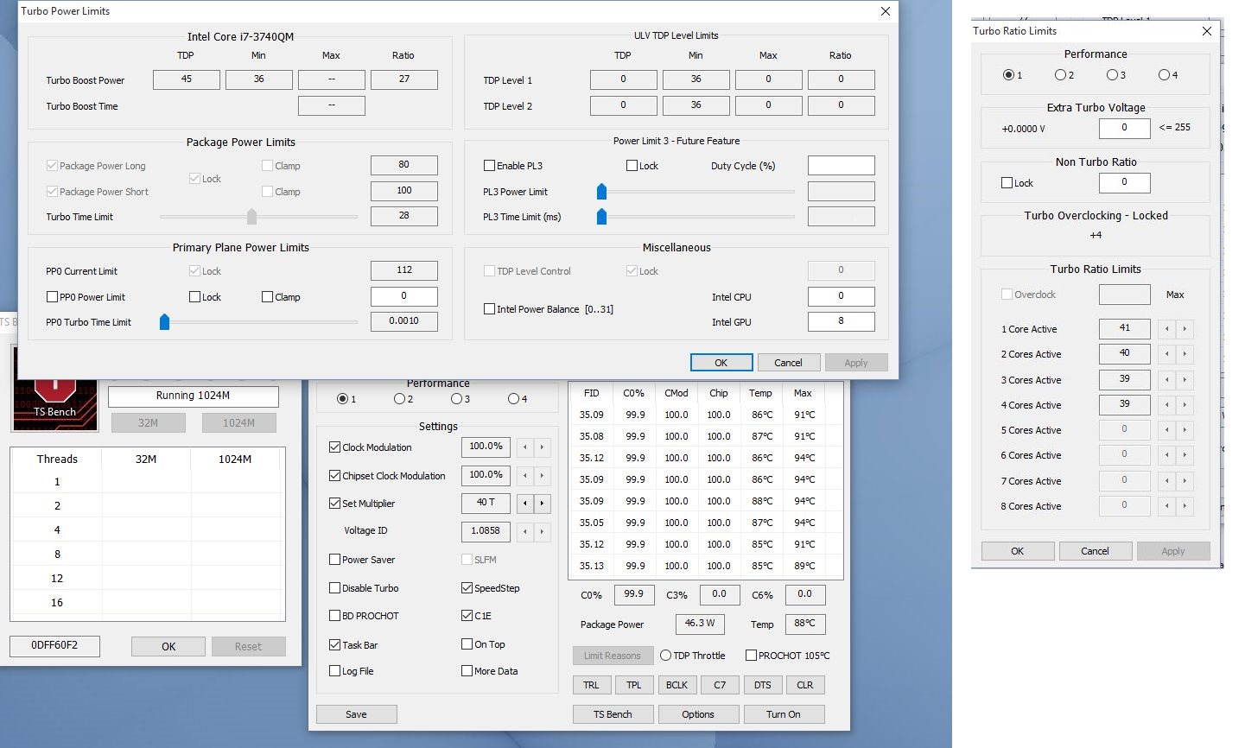1245x748 pixels.
Task: Click Save in ThrottleStop window
Action: 356,714
